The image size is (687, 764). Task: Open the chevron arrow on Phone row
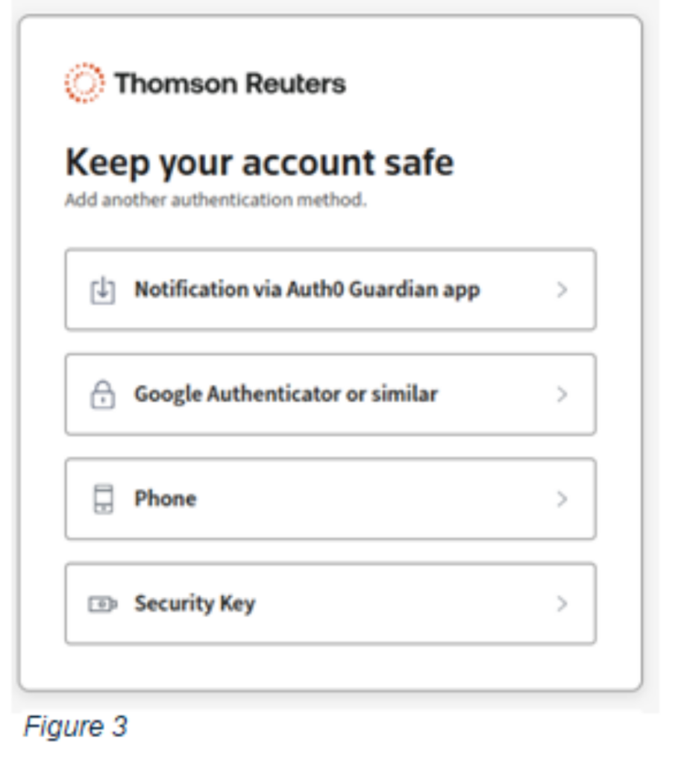pos(562,499)
